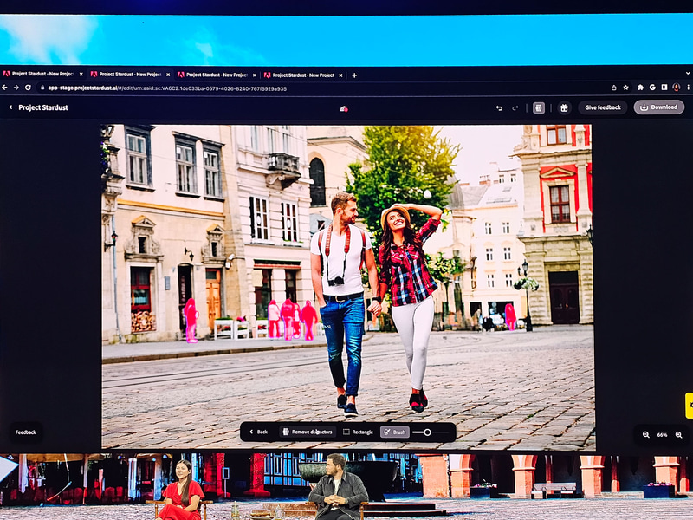Select the fourth, active Project Stardust browser tab
The image size is (693, 520).
[303, 75]
